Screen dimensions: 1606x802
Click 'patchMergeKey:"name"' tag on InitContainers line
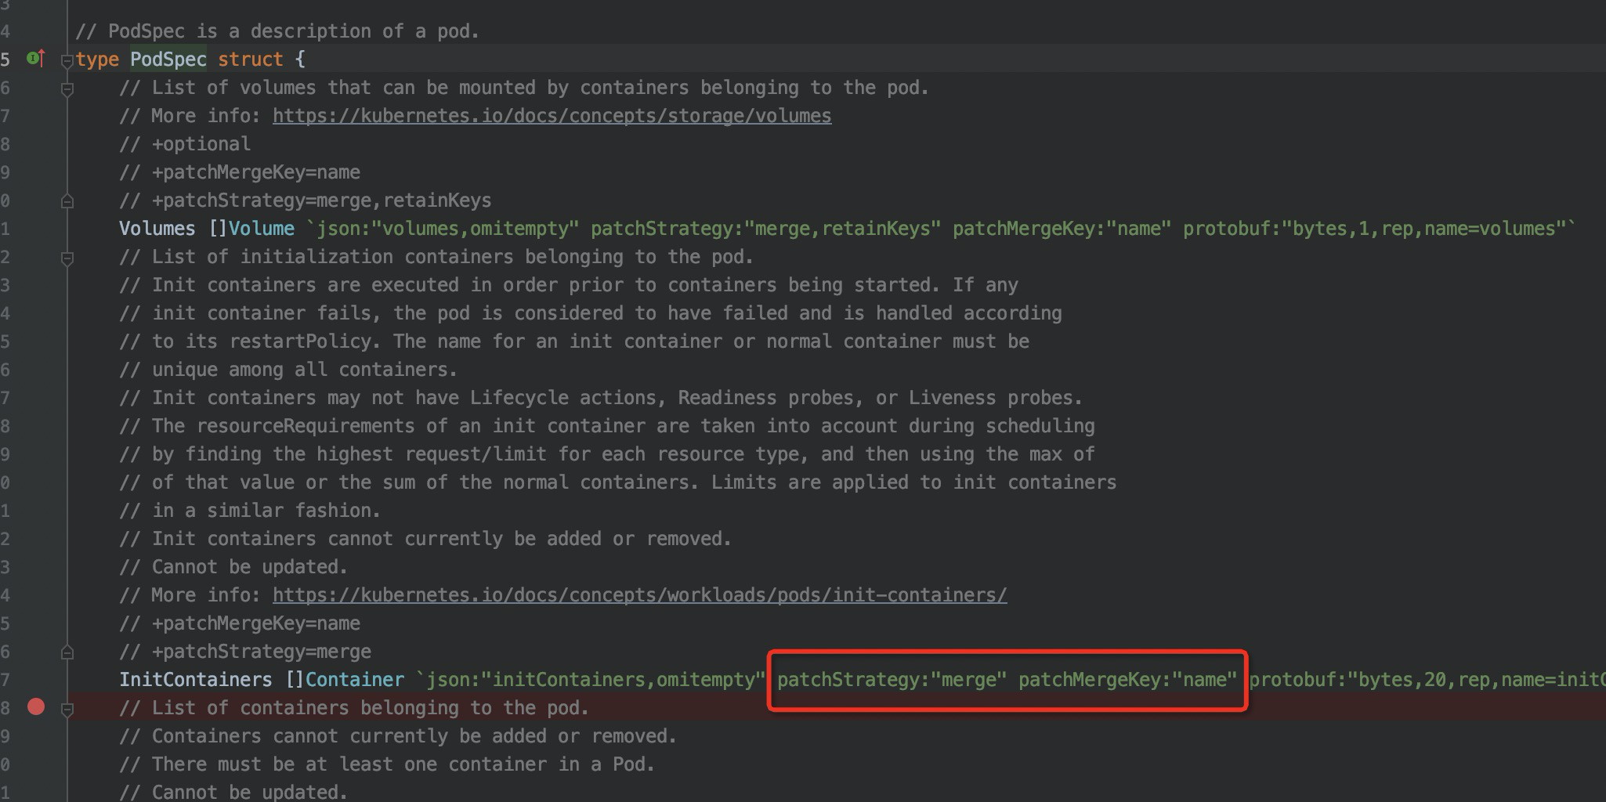click(x=1127, y=680)
